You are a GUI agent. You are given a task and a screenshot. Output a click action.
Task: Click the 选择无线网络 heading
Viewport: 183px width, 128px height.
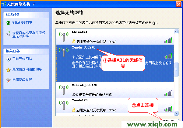click(69, 12)
